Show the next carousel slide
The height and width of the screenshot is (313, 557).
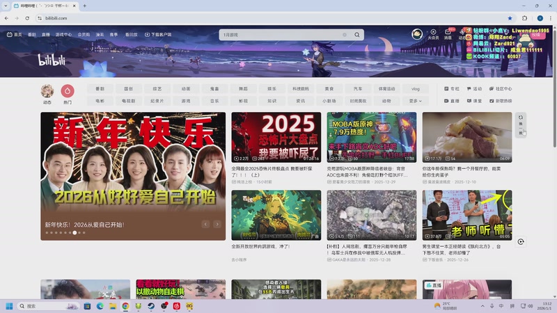pos(217,224)
